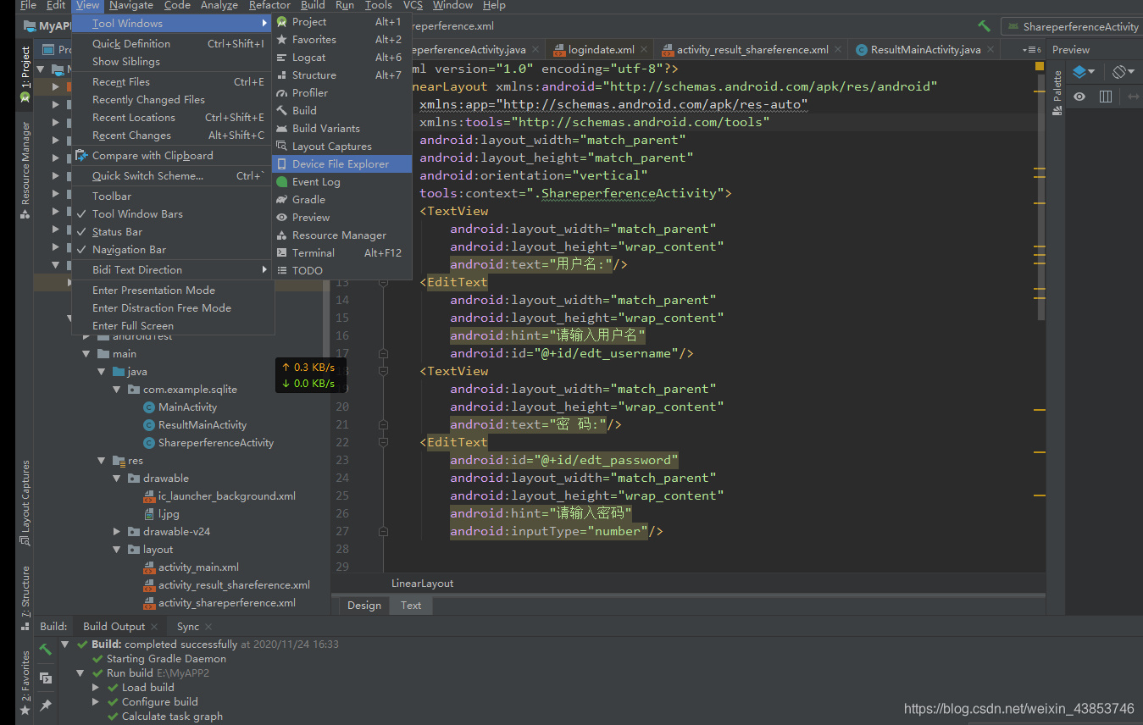Expand the Bidi Text Direction submenu
This screenshot has height=725, width=1143.
click(172, 270)
